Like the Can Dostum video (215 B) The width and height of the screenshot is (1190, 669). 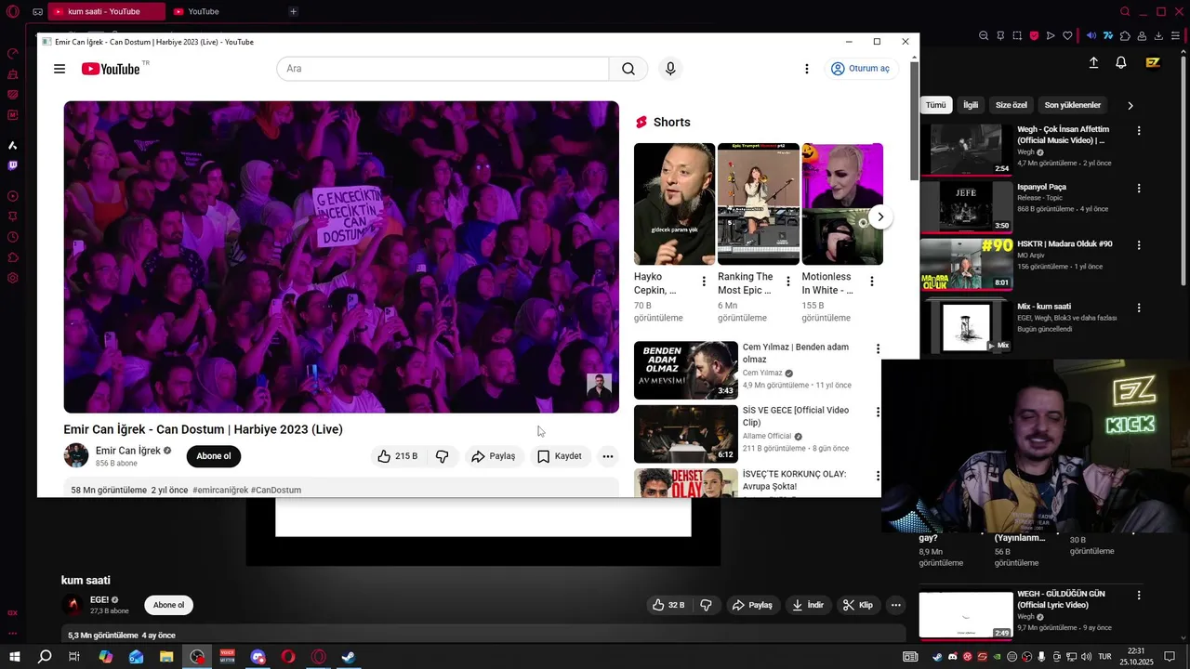(398, 456)
